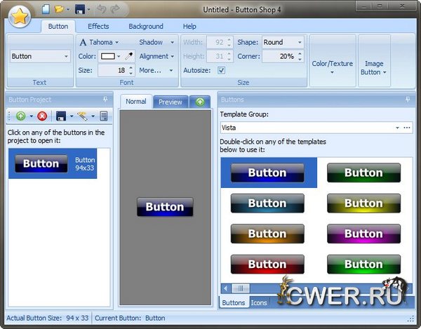Image resolution: width=421 pixels, height=329 pixels.
Task: Open the Shape dropdown showing Round
Action: click(283, 42)
